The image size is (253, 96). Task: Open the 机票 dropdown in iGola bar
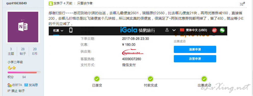click(58, 30)
